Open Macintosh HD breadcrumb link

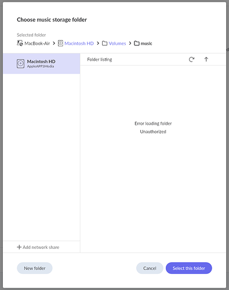pyautogui.click(x=79, y=43)
